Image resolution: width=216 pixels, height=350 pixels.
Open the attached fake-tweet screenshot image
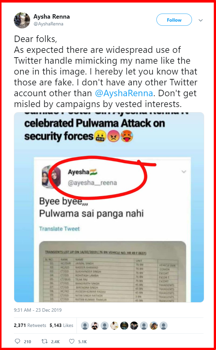pyautogui.click(x=109, y=207)
